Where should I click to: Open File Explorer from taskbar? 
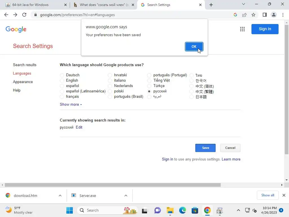click(x=170, y=210)
